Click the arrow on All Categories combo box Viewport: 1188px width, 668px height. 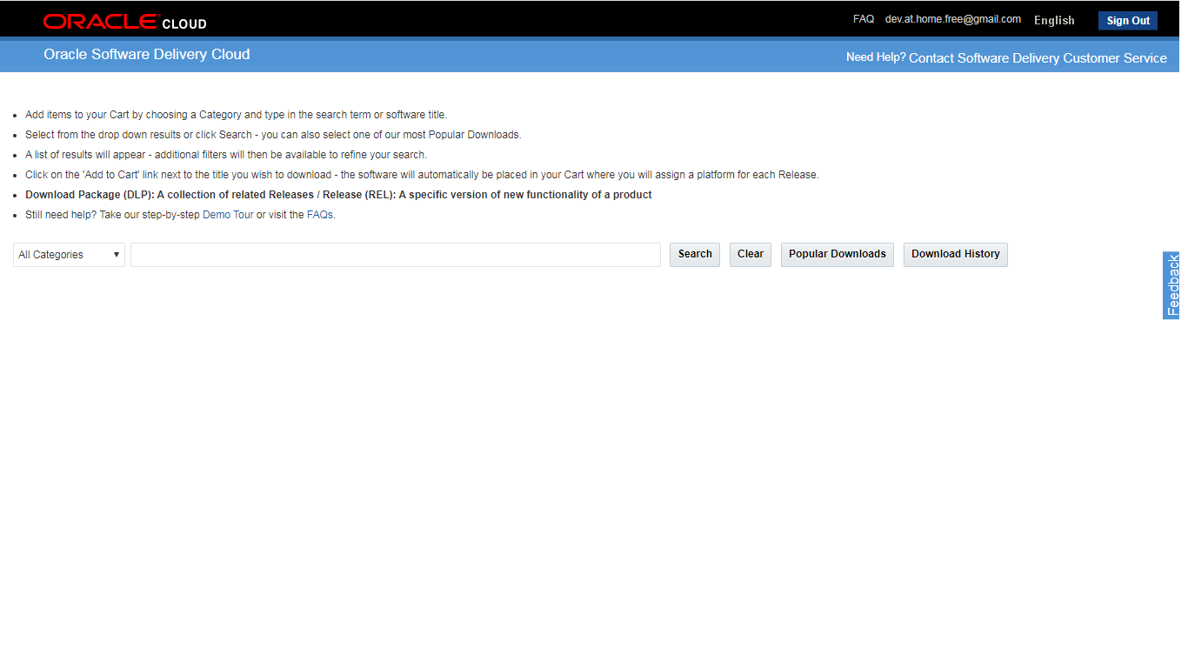pos(117,255)
